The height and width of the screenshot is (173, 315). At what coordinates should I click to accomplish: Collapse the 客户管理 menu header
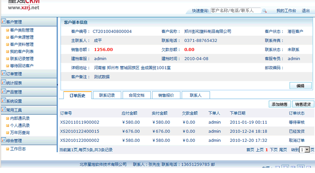(x=29, y=22)
